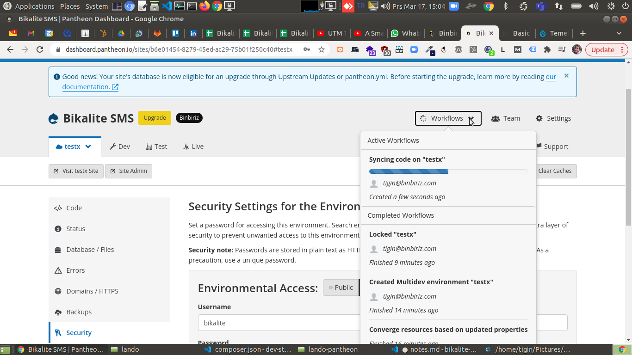Click the address bar URL
Screen dimensions: 632x355
tap(179, 49)
